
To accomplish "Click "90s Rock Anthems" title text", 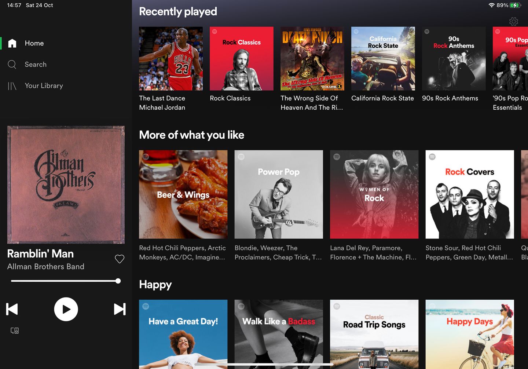I will 450,98.
